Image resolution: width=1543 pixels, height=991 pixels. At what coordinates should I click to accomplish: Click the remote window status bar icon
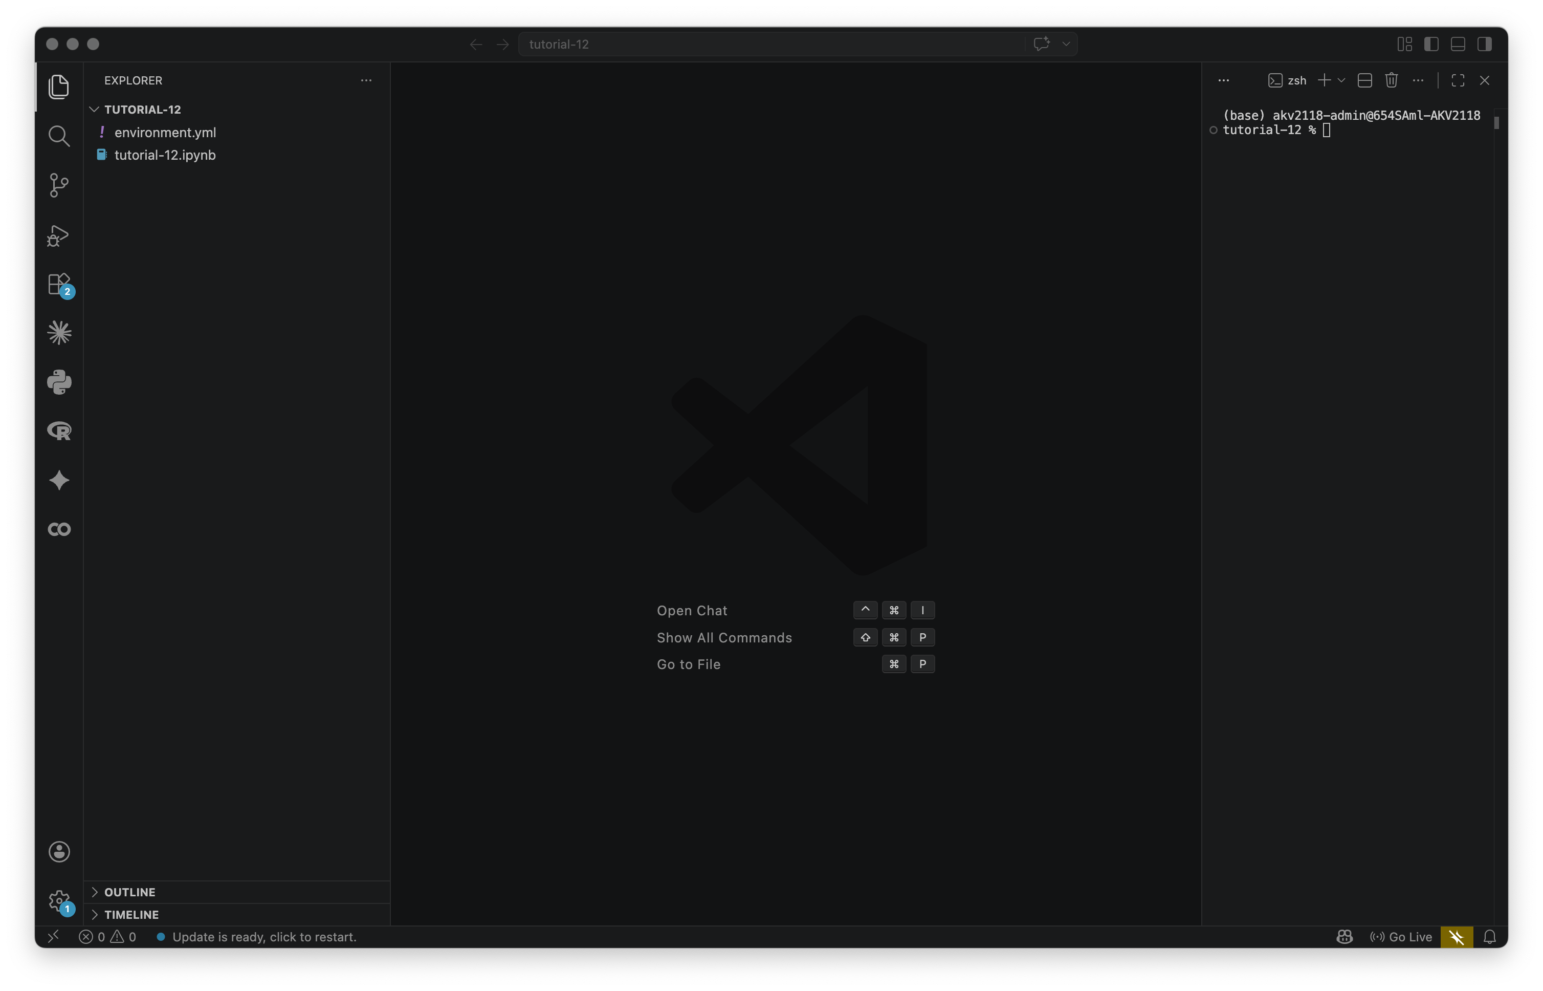coord(53,936)
